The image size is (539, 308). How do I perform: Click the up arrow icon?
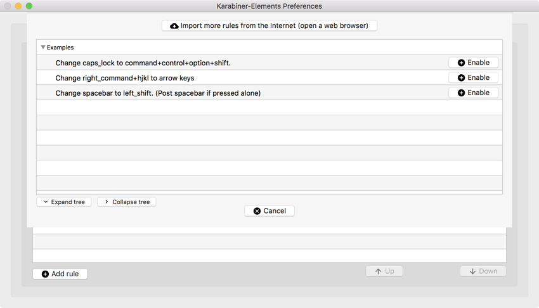pos(379,271)
